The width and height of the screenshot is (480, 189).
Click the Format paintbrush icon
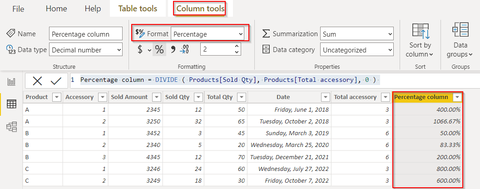pyautogui.click(x=140, y=33)
